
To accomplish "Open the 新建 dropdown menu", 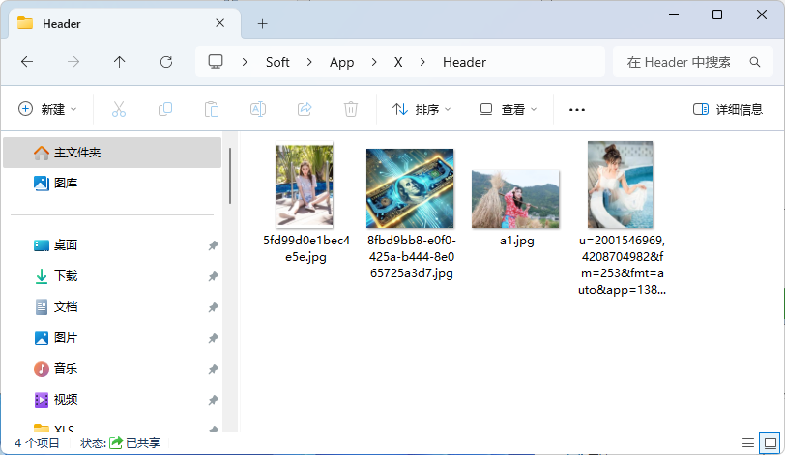I will pyautogui.click(x=47, y=109).
